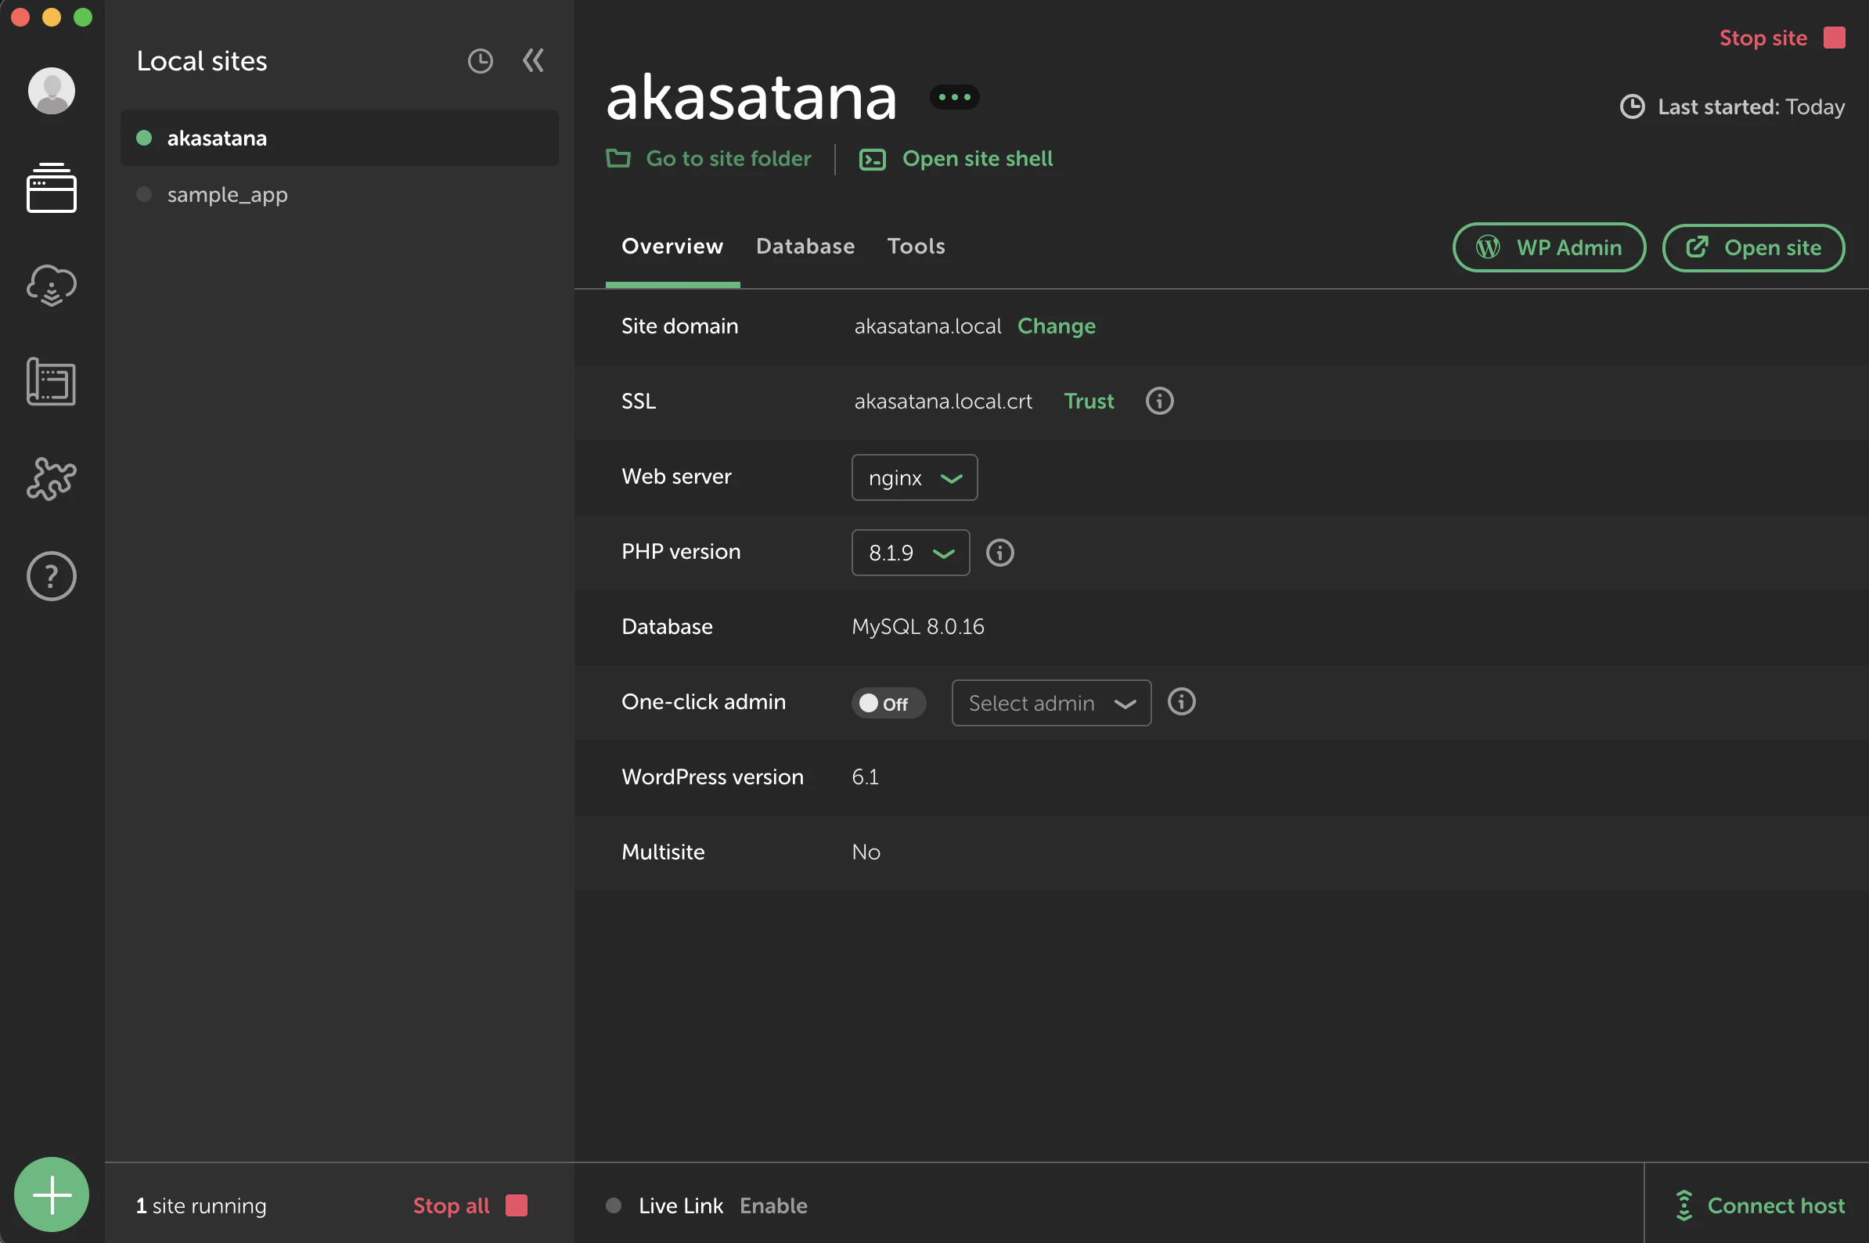Collapse the Local sites sidebar

pyautogui.click(x=534, y=61)
